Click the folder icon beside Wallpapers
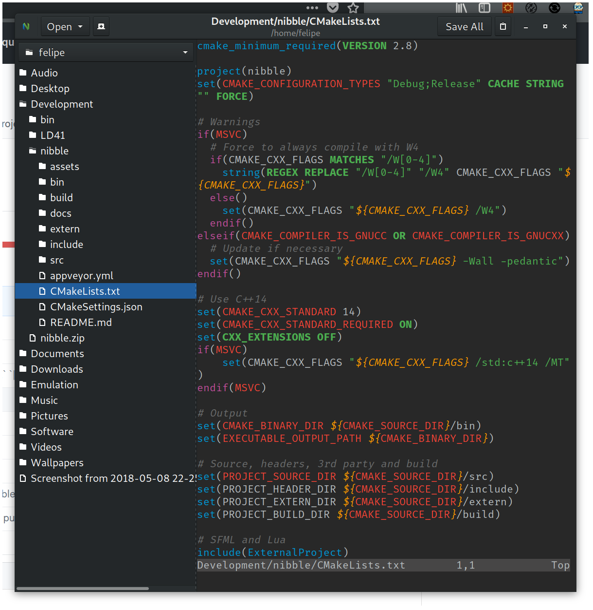The height and width of the screenshot is (610, 593). click(x=23, y=463)
